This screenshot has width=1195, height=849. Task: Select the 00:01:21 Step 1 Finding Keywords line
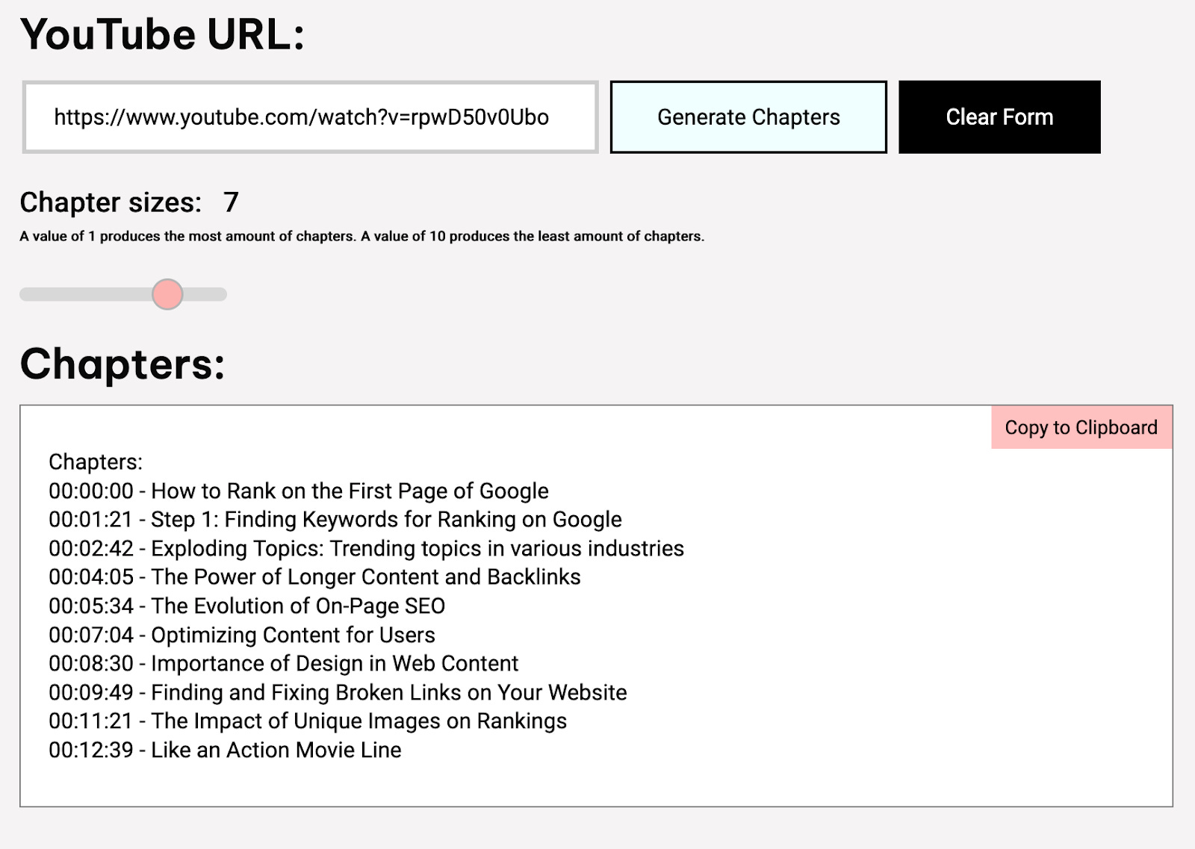(335, 519)
